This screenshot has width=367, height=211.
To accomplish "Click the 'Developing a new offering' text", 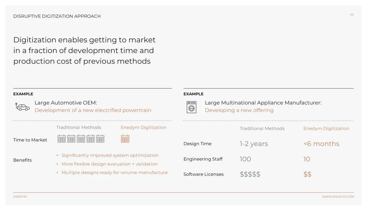I will point(239,110).
